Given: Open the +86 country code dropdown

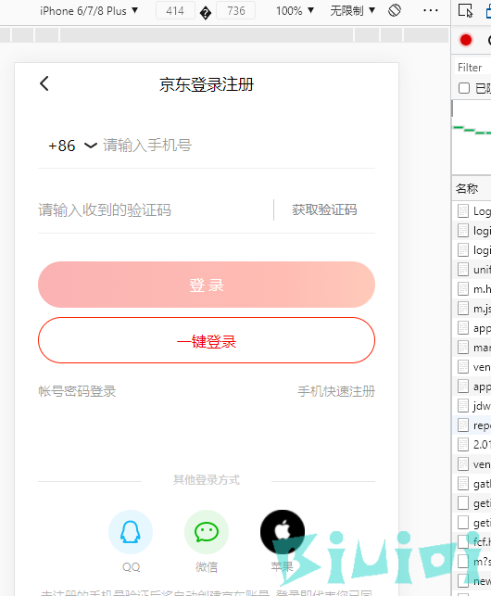Looking at the screenshot, I should 72,146.
